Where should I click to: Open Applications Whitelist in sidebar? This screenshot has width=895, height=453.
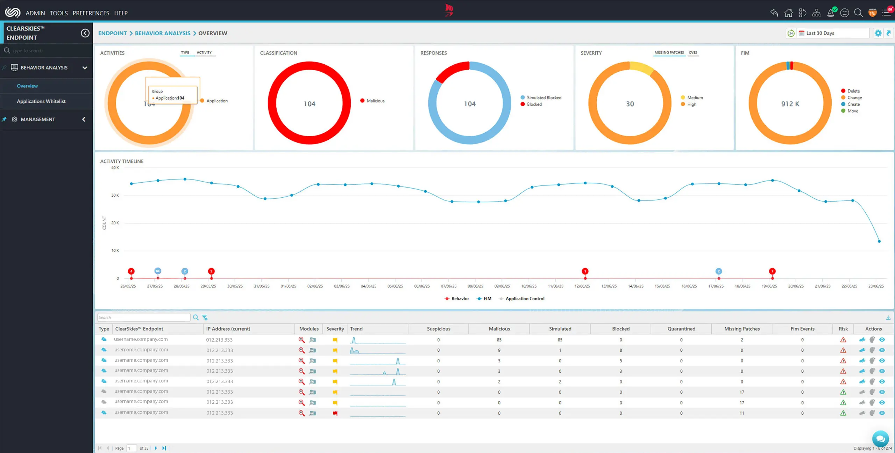click(41, 101)
